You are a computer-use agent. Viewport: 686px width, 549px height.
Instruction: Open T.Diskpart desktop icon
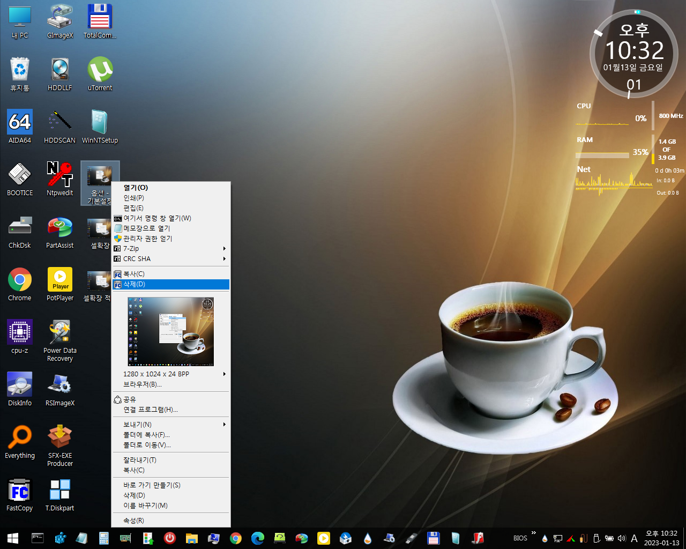pyautogui.click(x=60, y=495)
